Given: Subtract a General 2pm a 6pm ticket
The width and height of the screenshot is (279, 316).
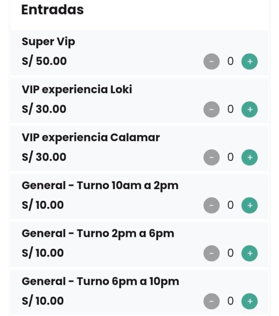Looking at the screenshot, I should point(212,253).
